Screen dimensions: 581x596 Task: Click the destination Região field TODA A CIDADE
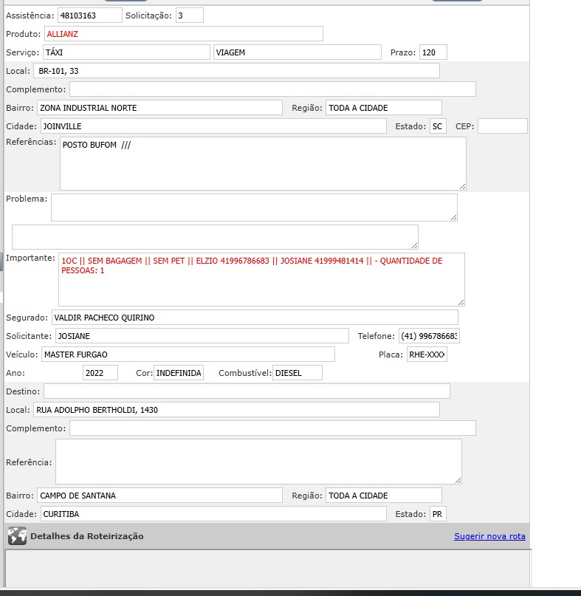384,496
